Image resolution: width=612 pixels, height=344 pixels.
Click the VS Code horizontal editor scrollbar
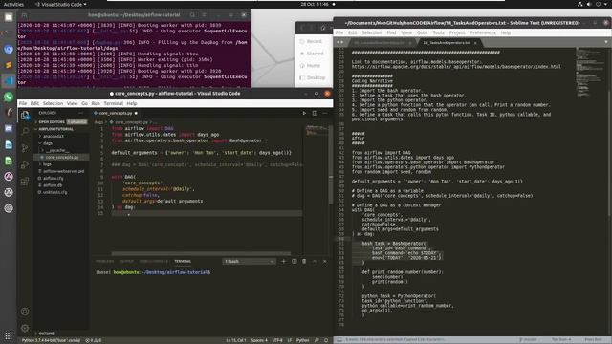click(201, 254)
